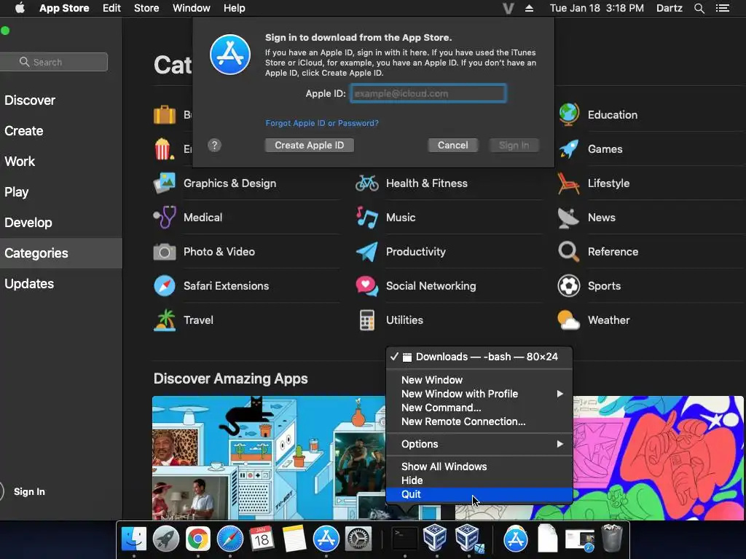The height and width of the screenshot is (559, 746).
Task: Open the Lifestyle chair icon
Action: [x=568, y=183]
